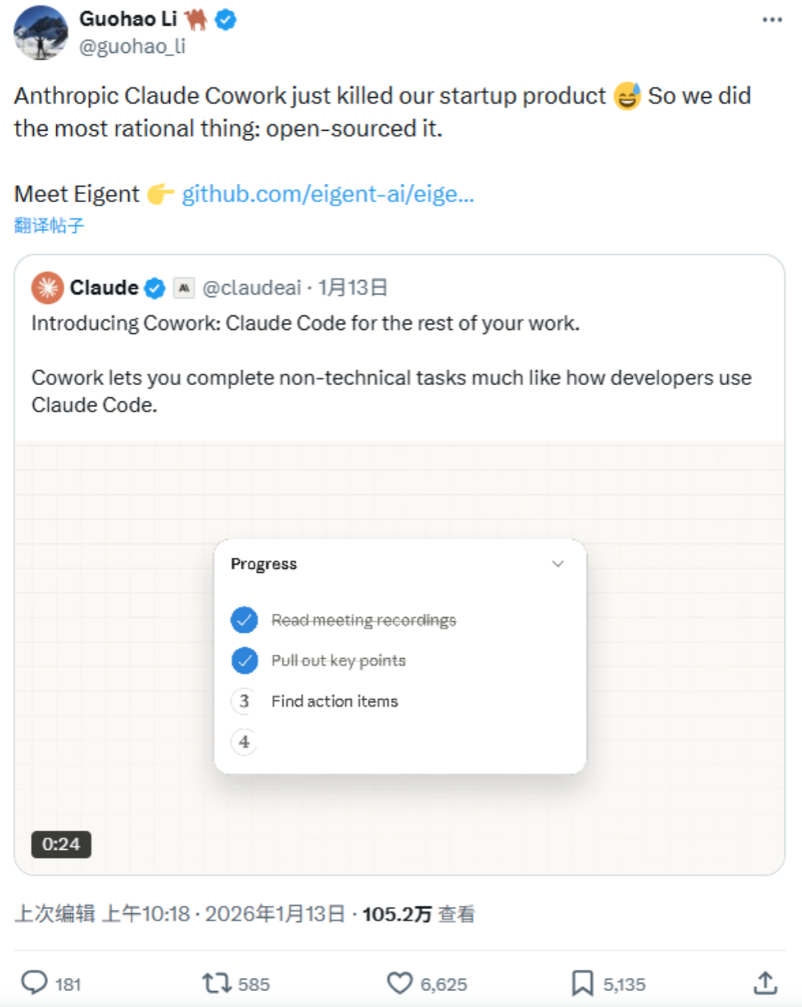Click the Anthropic affiliation badge beside Claude

click(184, 288)
